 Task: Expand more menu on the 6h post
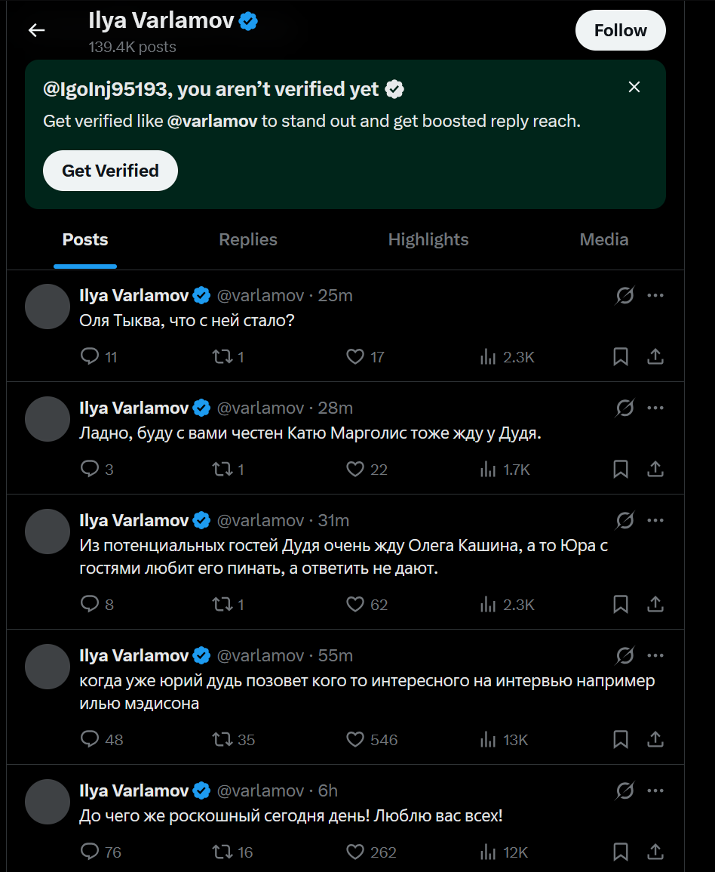tap(655, 790)
